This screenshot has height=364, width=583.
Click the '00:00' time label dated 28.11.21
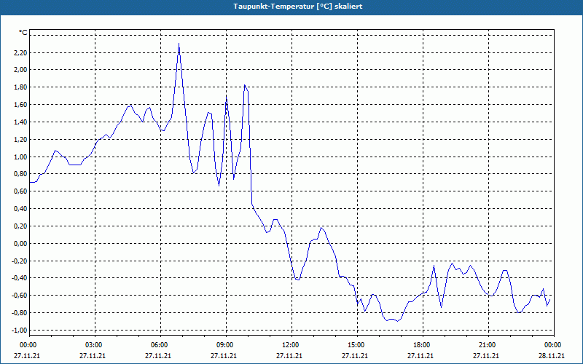tap(554, 345)
